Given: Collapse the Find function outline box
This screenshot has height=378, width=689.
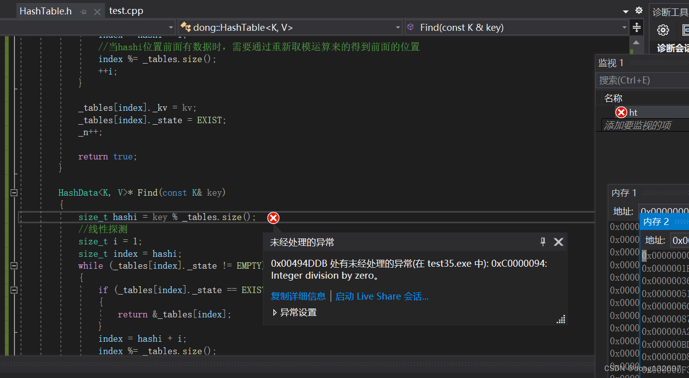Looking at the screenshot, I should 14,193.
